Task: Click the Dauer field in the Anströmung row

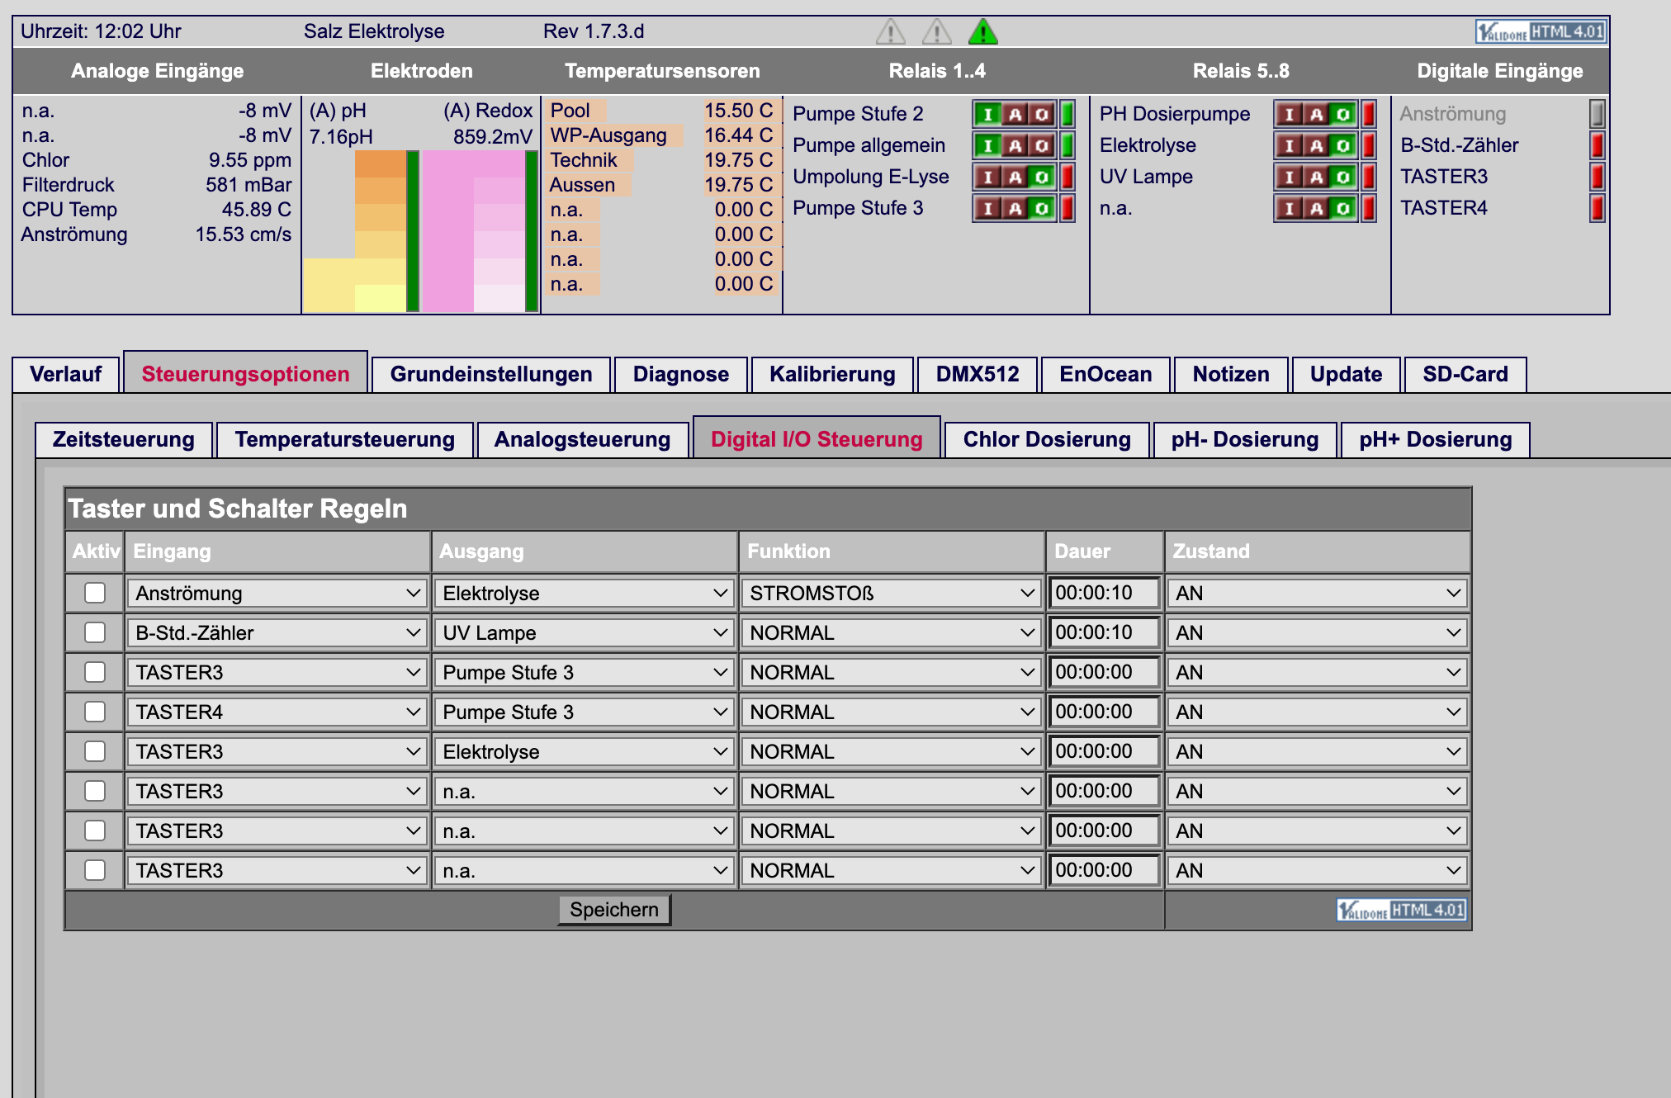Action: [x=1104, y=593]
